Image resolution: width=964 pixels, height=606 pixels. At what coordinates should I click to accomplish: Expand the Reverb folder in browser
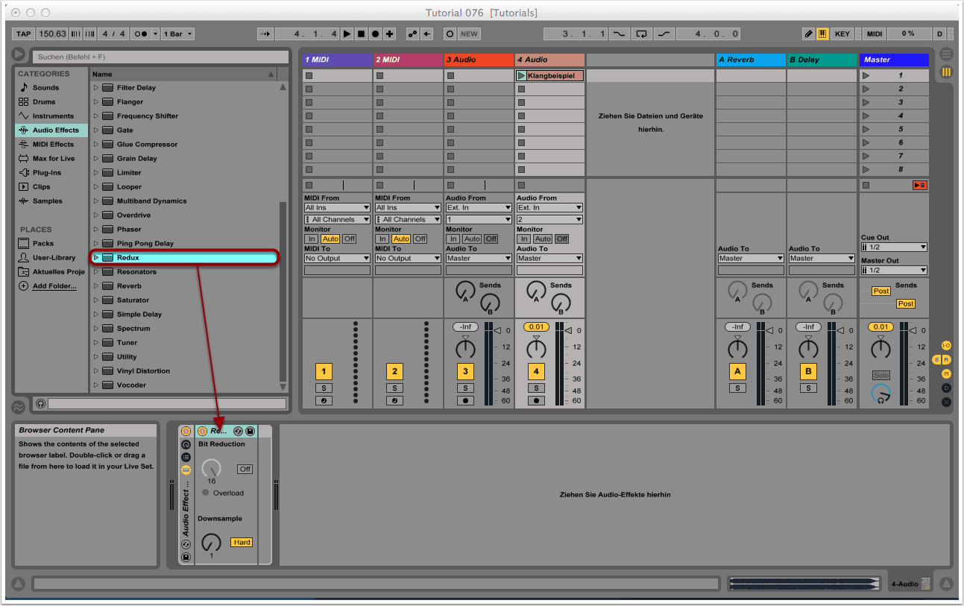(96, 286)
